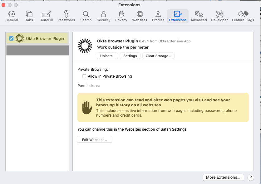Open More Extensions...
This screenshot has height=184, width=261.
(223, 177)
